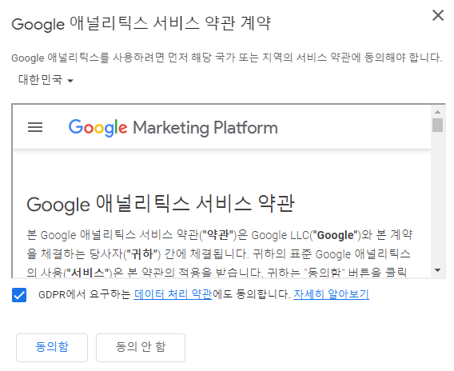Open the 대한민국 country dropdown

pyautogui.click(x=46, y=80)
